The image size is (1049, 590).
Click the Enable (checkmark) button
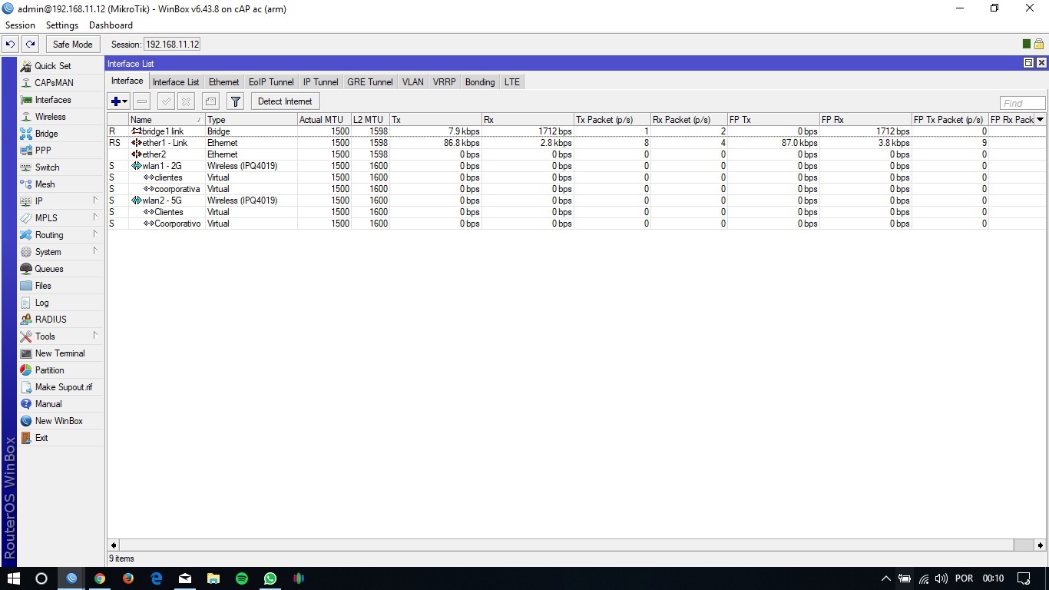(x=166, y=101)
